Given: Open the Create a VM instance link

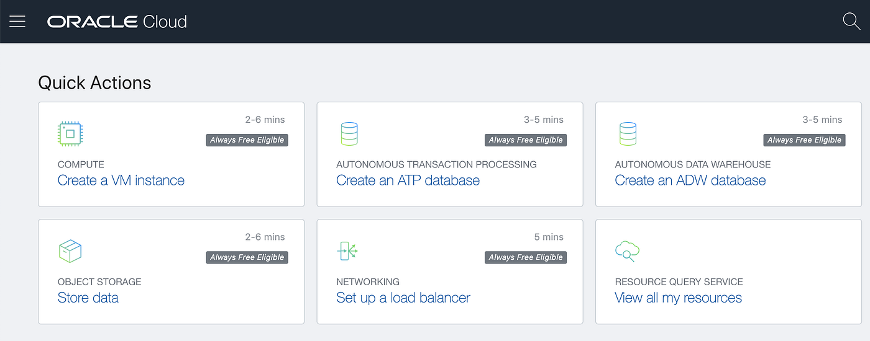Looking at the screenshot, I should [x=121, y=180].
